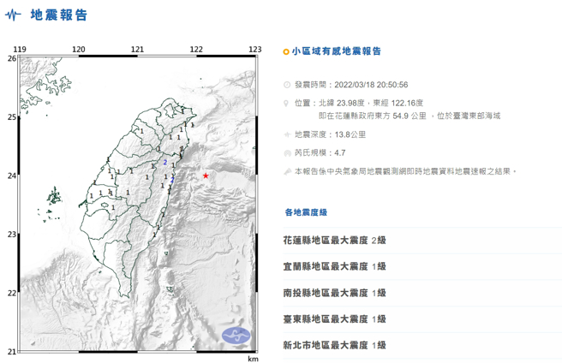Click the orange circle icon before 小區域有感地震報告
This screenshot has width=562, height=363.
pos(286,52)
